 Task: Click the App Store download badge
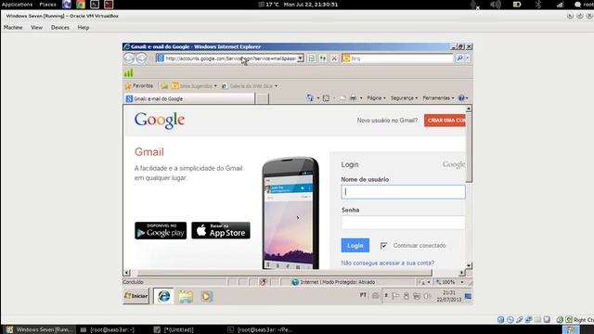point(221,230)
